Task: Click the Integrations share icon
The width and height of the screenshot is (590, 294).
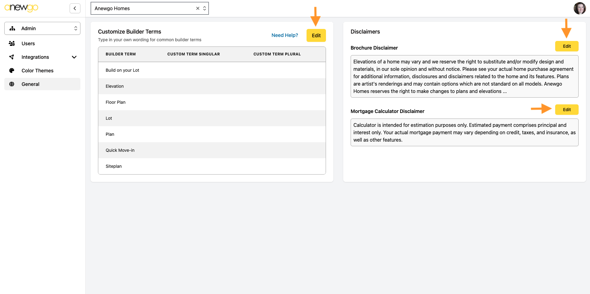Action: tap(12, 57)
